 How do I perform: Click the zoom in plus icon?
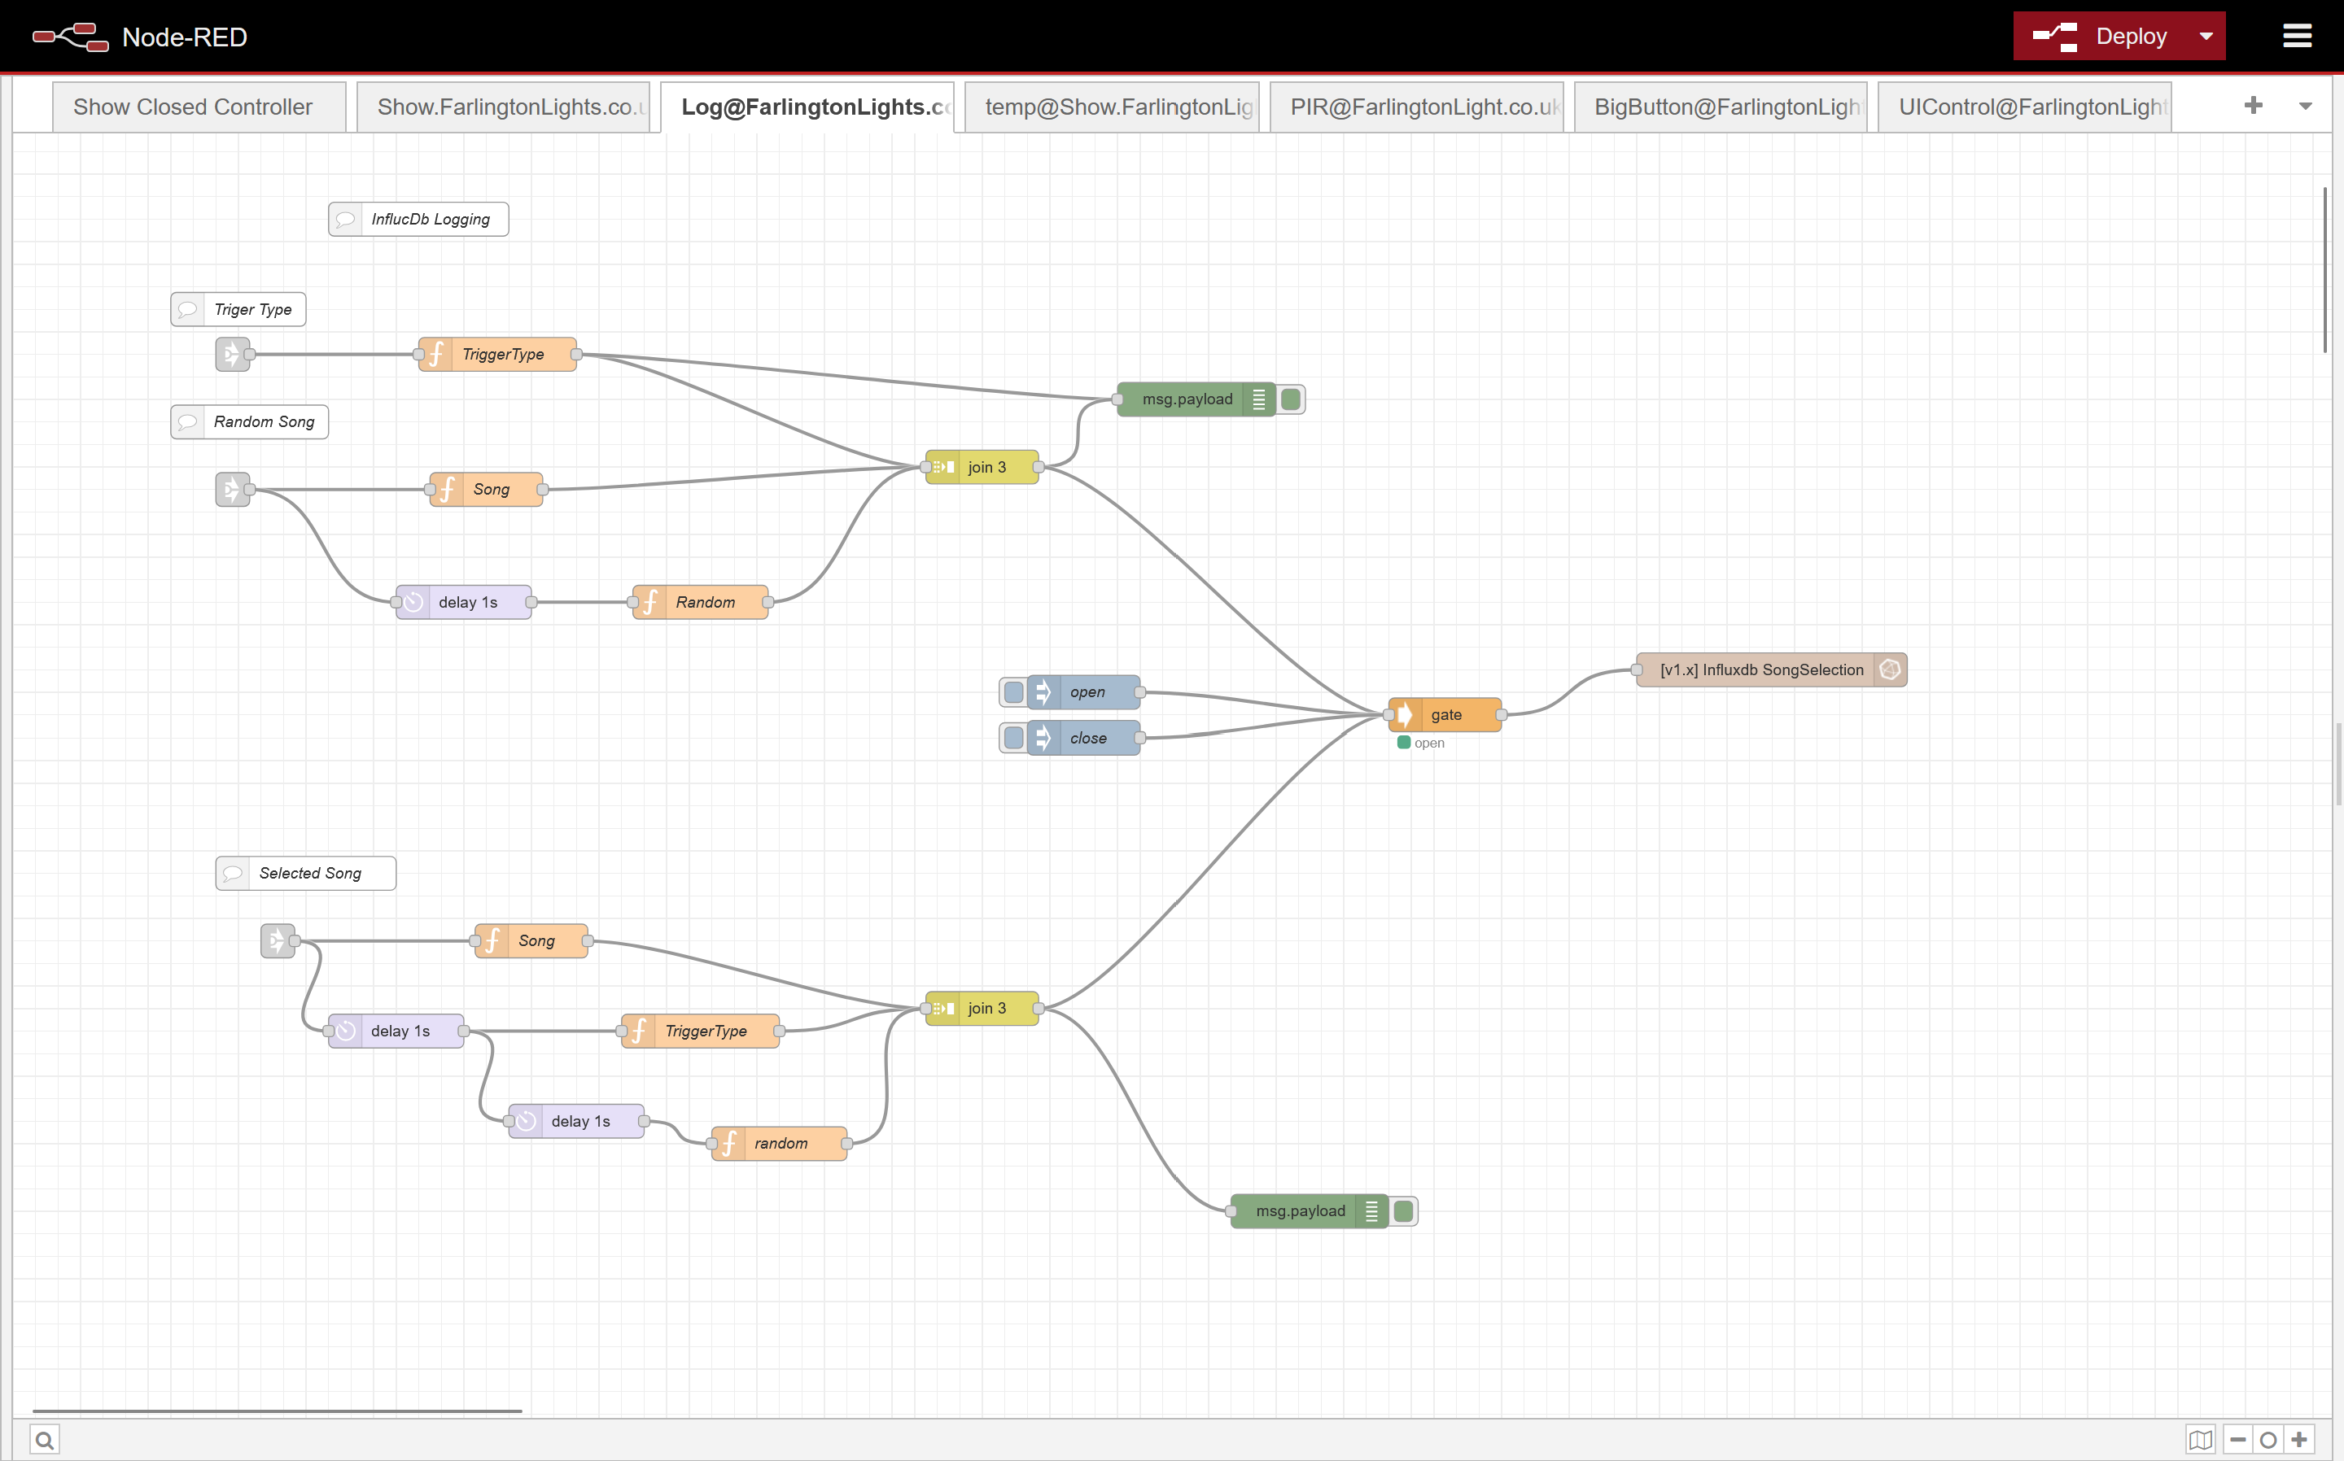click(x=2299, y=1440)
